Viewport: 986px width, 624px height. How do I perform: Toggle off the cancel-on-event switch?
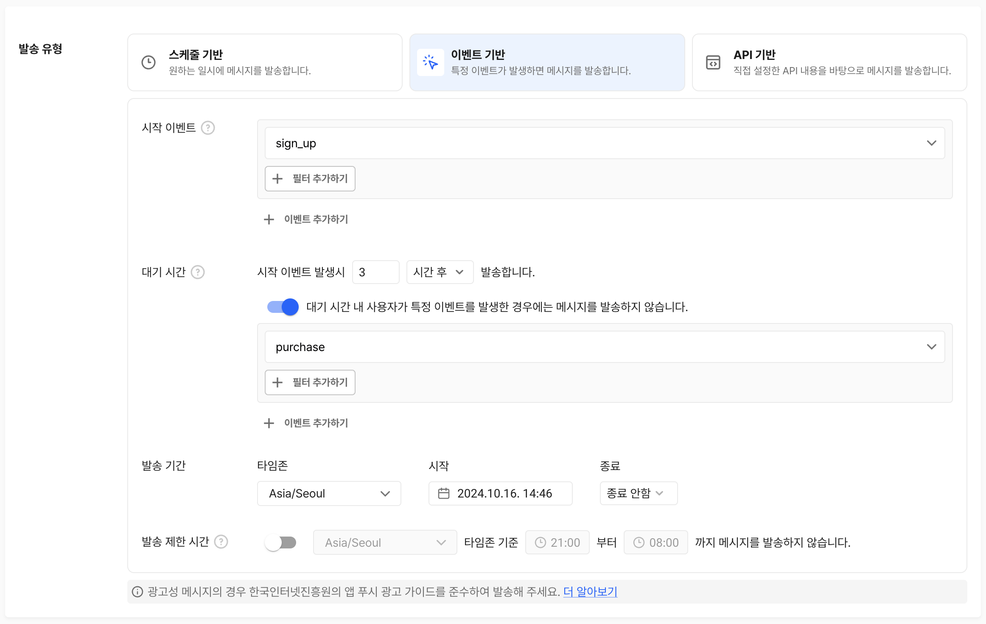coord(283,307)
